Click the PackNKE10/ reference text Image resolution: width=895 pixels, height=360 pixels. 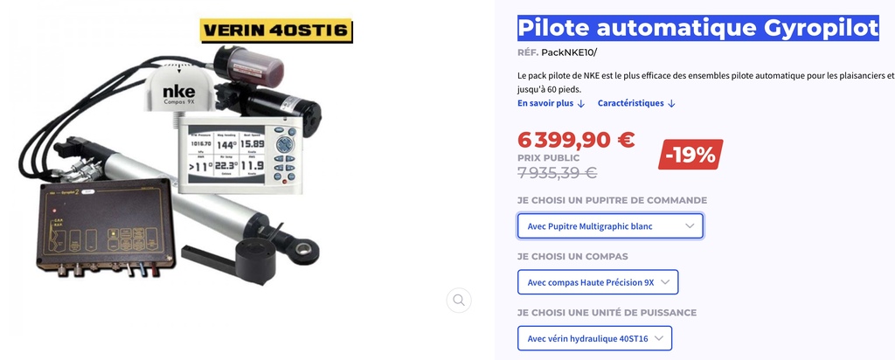coord(569,52)
